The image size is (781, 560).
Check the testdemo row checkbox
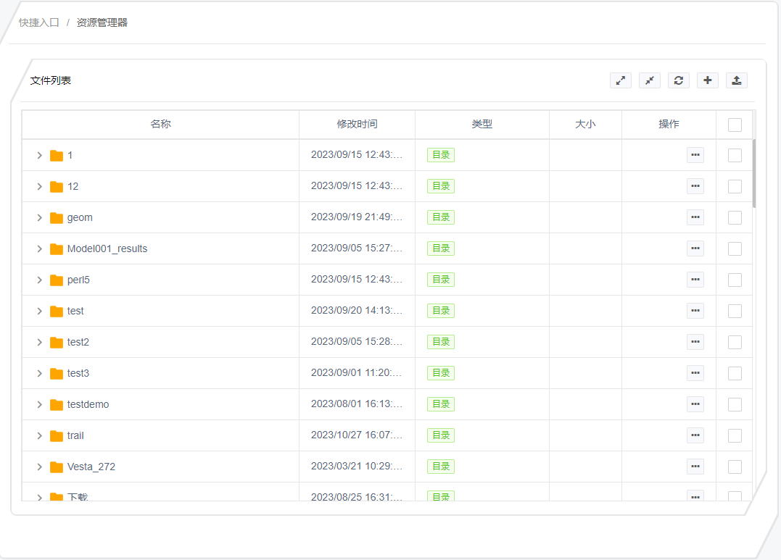735,404
